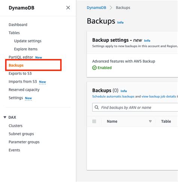Open the view backup job details link
Screen dimensions: 178x182
158,96
